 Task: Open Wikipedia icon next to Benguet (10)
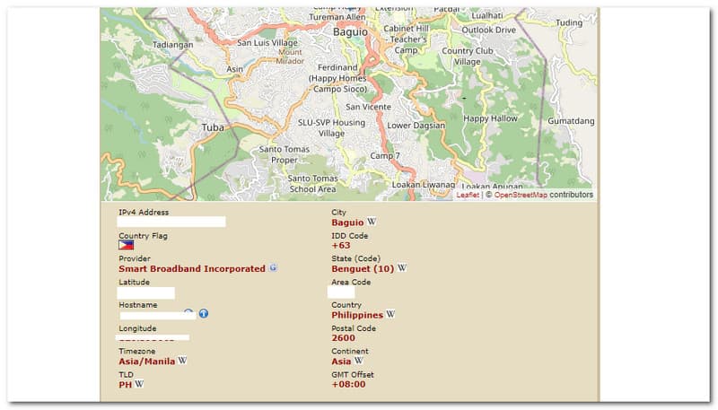pos(401,267)
